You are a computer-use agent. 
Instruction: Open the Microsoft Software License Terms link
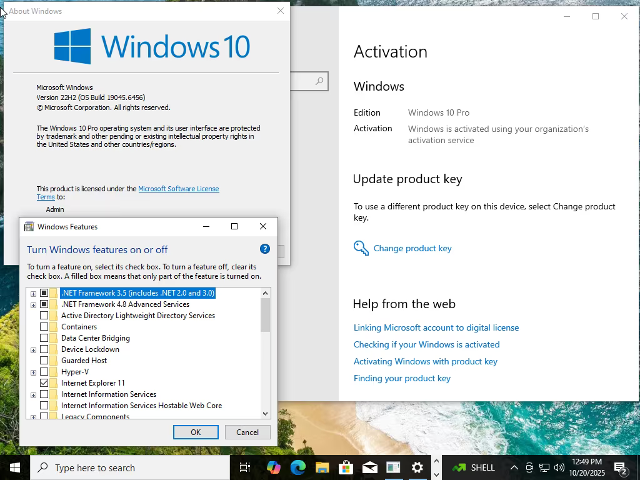127,192
